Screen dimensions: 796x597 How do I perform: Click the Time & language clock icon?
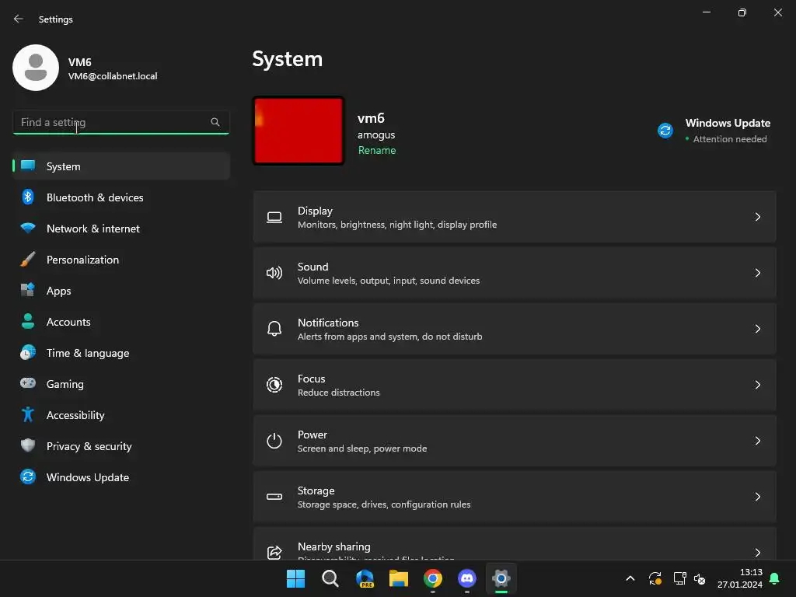28,352
